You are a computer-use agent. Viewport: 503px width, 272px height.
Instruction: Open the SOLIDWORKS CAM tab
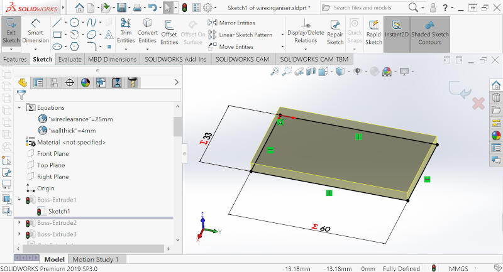point(243,59)
